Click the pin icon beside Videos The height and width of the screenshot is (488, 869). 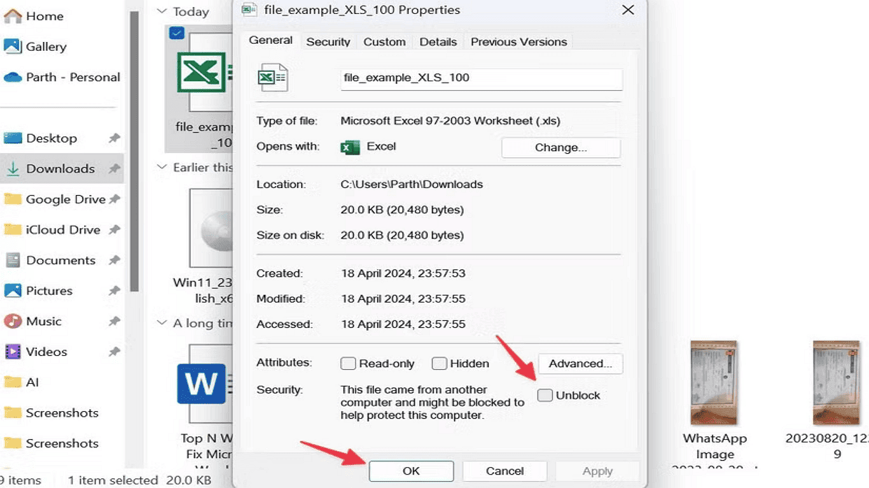coord(115,351)
